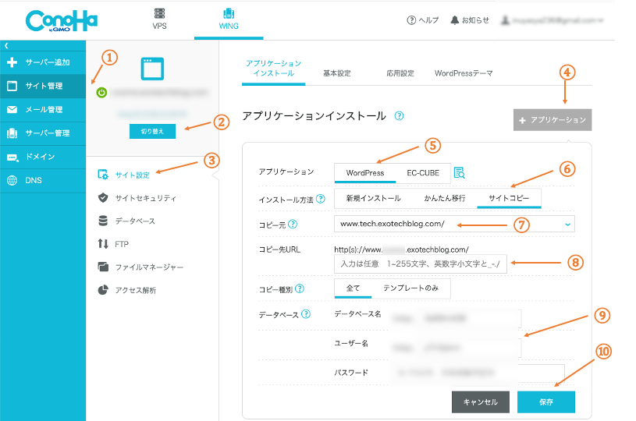Click the ConoHa by GMO logo

61,21
